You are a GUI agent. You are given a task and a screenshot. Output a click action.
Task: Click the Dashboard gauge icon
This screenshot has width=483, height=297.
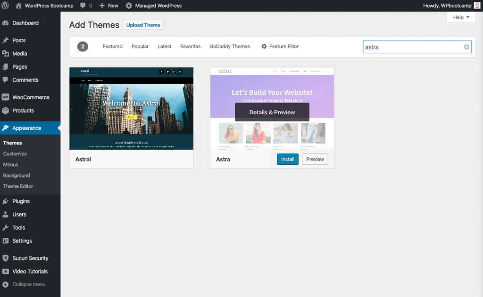[6, 23]
